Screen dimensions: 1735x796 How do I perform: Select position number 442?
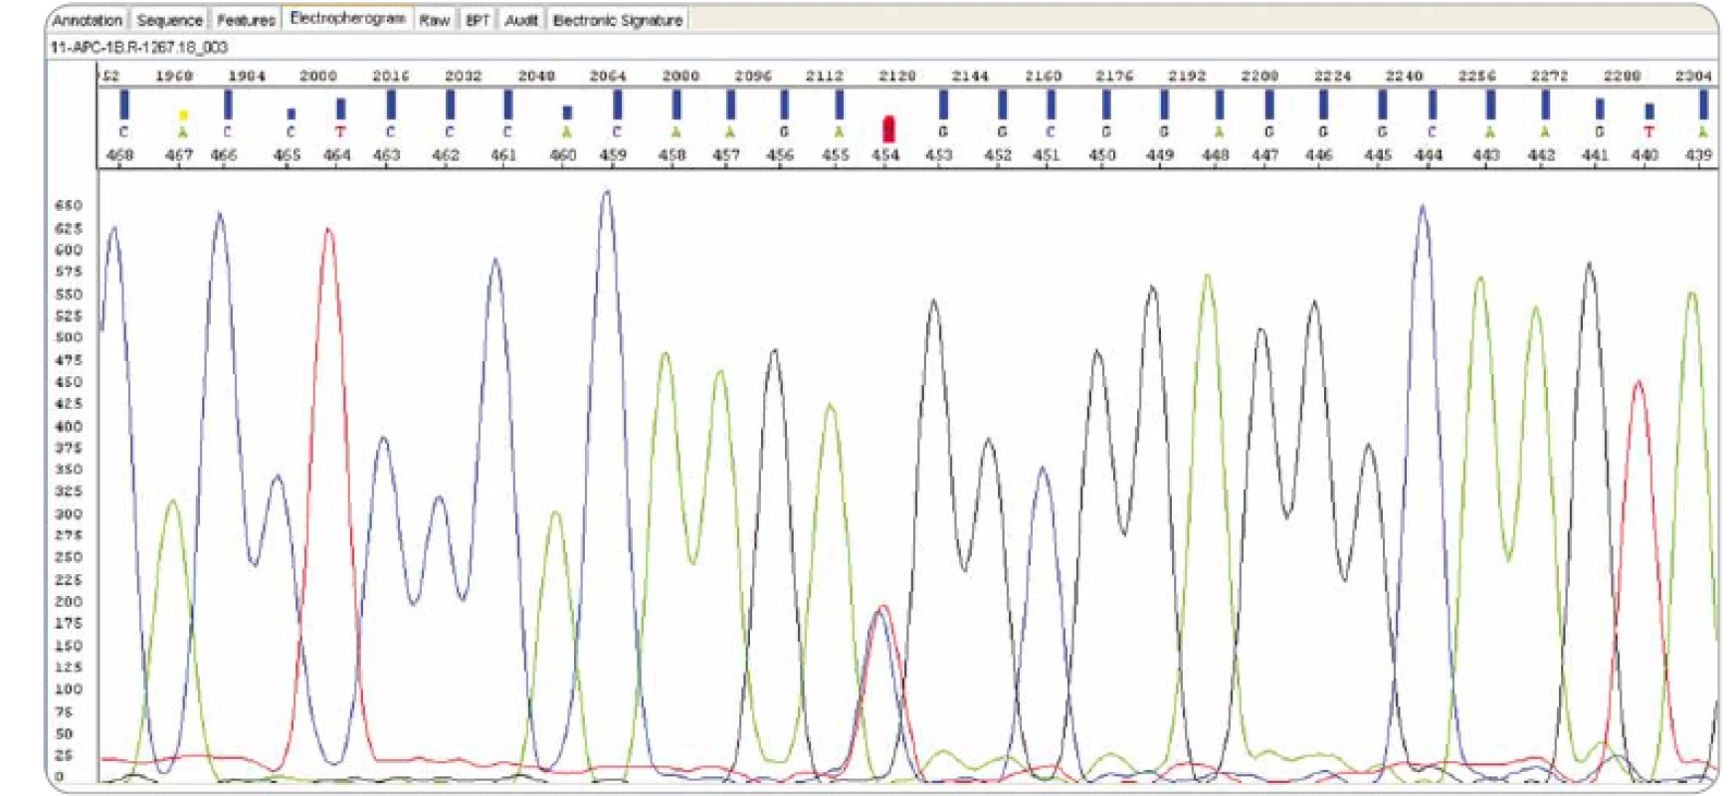(x=1541, y=155)
